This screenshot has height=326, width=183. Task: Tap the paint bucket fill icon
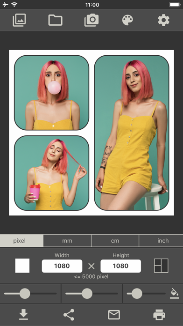[174, 294]
